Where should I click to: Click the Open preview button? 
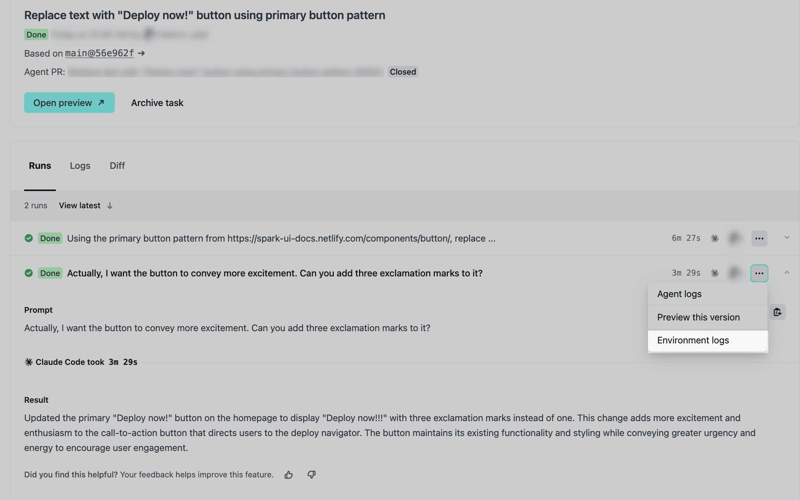pyautogui.click(x=69, y=103)
